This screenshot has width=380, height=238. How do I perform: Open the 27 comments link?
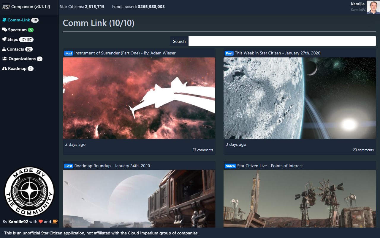tap(203, 150)
